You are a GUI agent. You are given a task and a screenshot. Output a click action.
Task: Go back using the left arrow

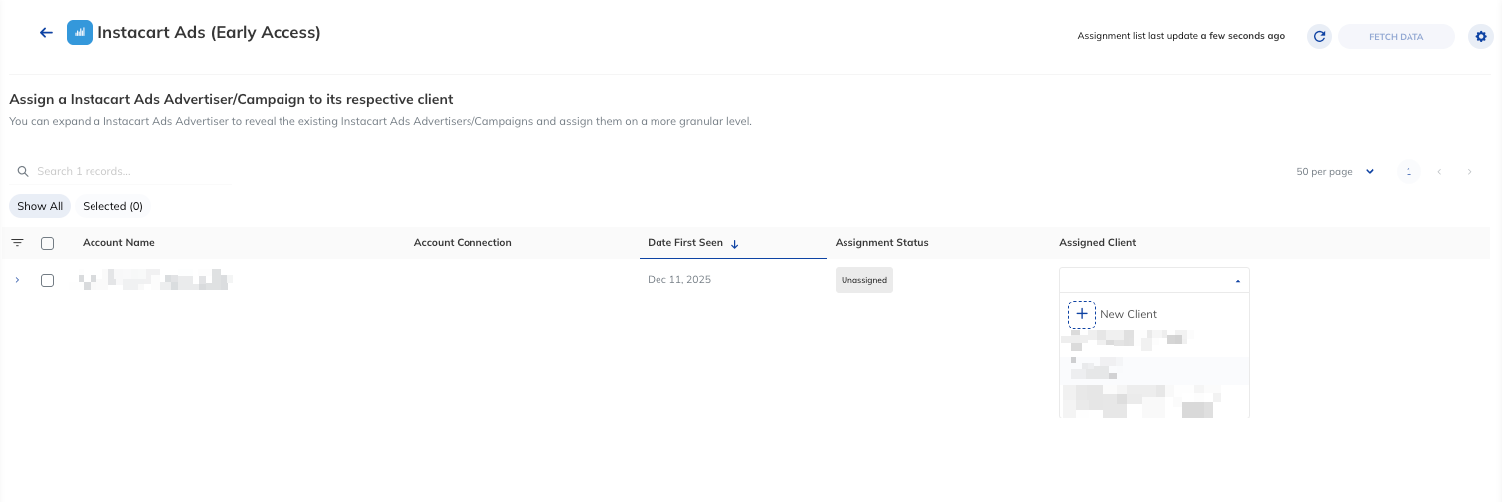(x=46, y=33)
